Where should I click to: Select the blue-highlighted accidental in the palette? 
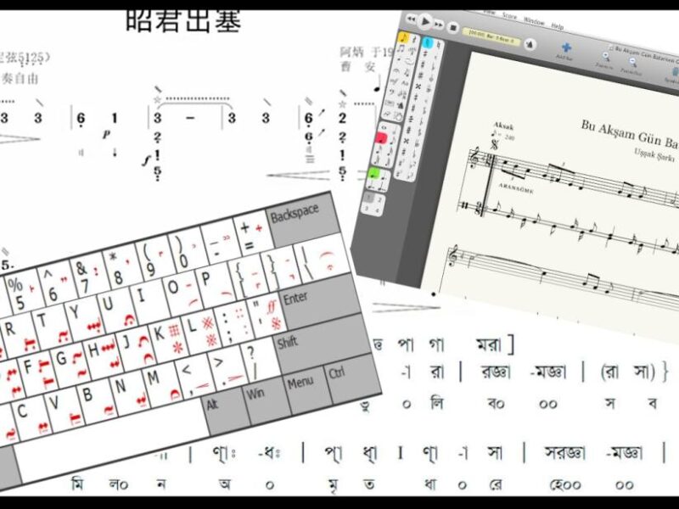[x=428, y=43]
